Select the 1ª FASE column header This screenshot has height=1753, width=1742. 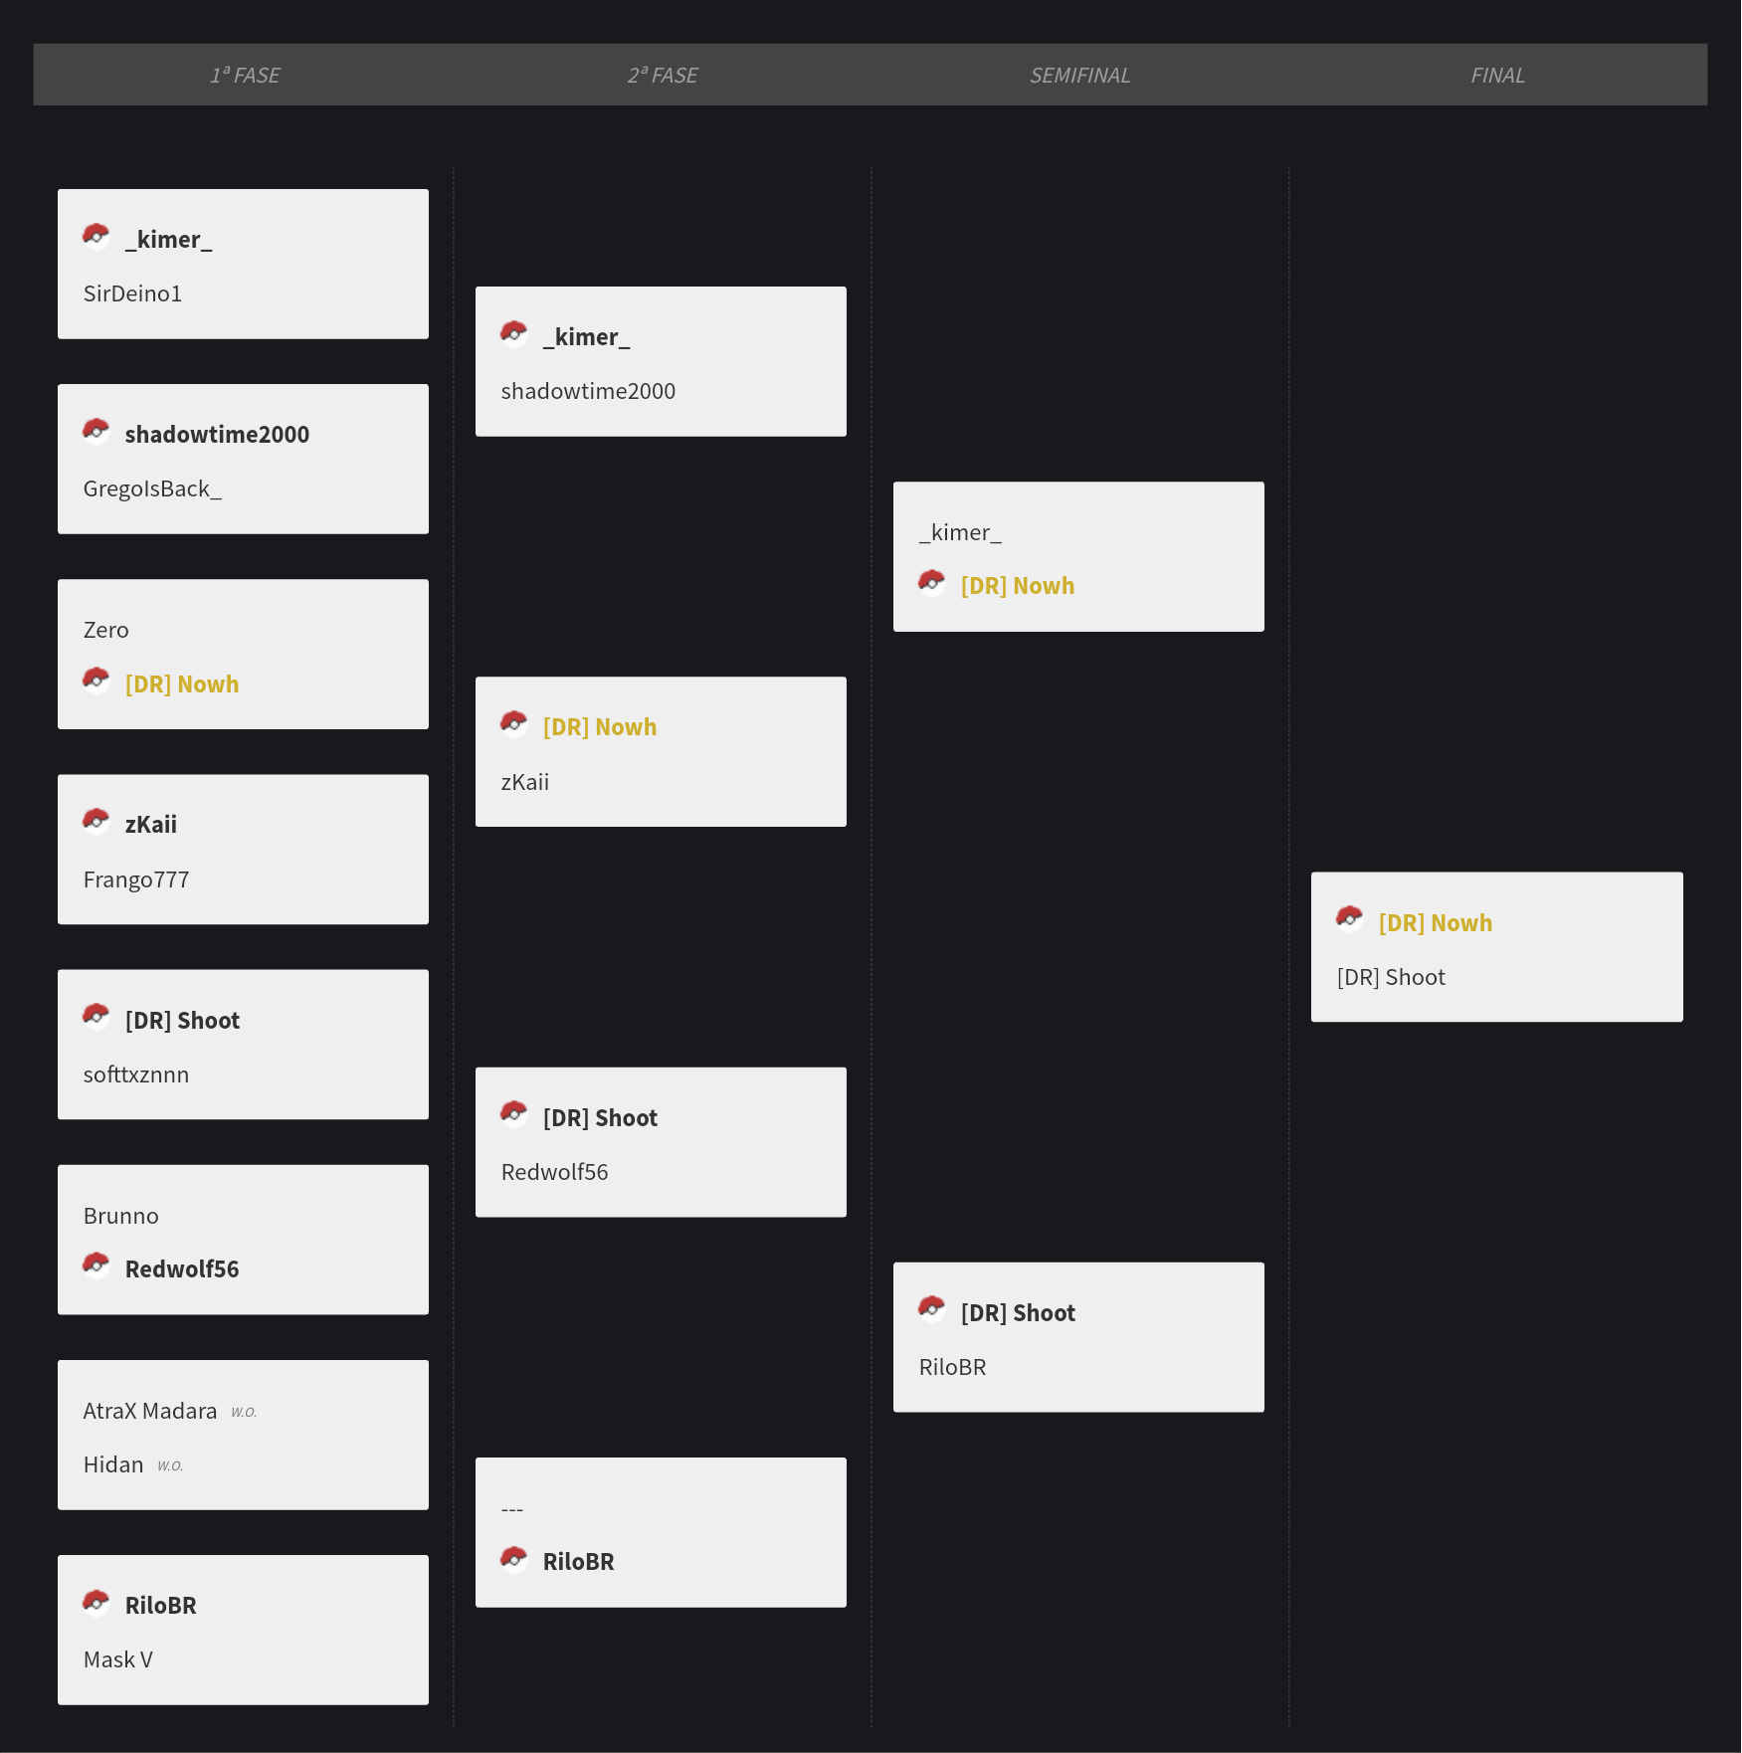point(245,75)
